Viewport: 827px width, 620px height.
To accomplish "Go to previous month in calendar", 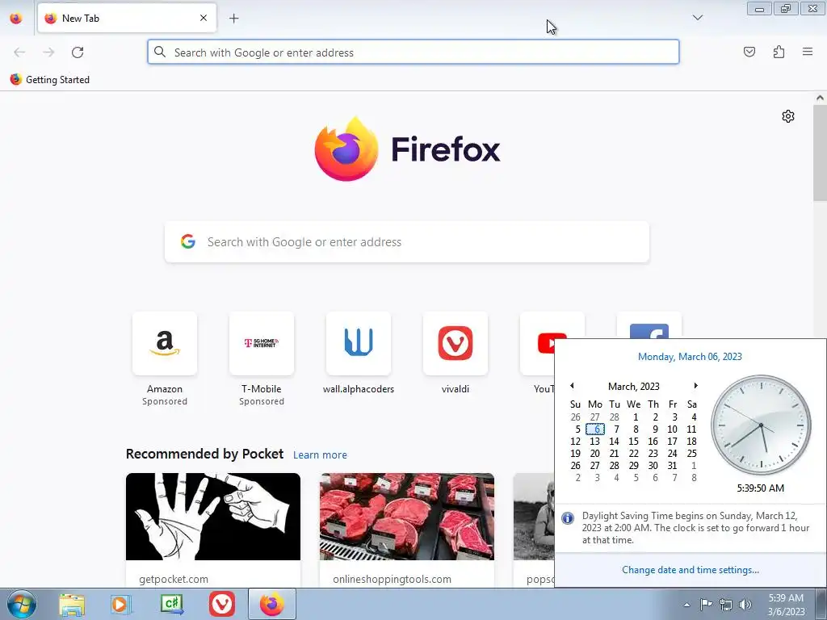I will point(572,386).
